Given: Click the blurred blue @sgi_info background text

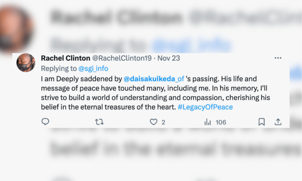Looking at the screenshot, I should pyautogui.click(x=192, y=45).
